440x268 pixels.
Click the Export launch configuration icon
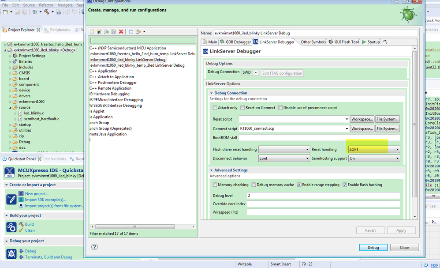pyautogui.click(x=106, y=32)
